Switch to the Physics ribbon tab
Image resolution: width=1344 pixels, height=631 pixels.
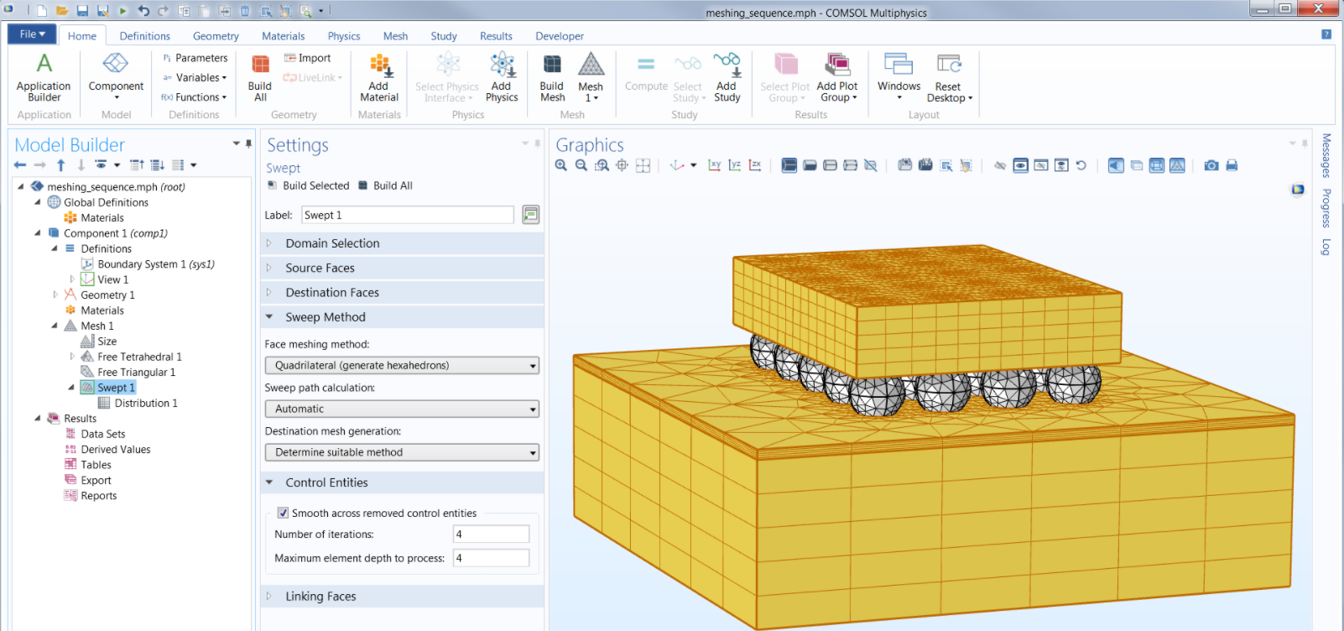[344, 36]
